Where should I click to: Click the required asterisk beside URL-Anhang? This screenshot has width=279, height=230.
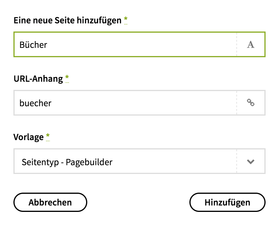(67, 78)
